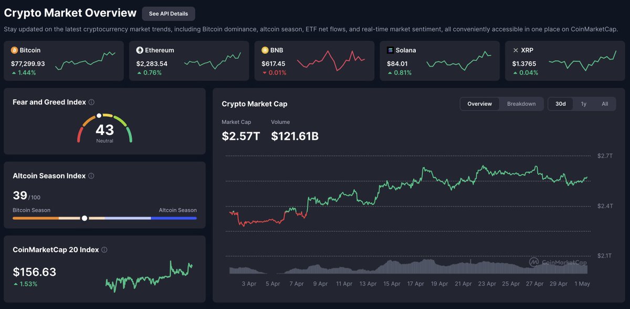The image size is (630, 309).
Task: Click the $2.4T axis label
Action: pyautogui.click(x=605, y=206)
